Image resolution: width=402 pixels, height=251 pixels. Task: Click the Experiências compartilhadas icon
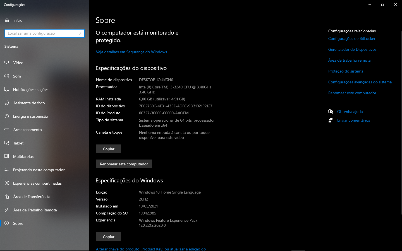(7, 183)
